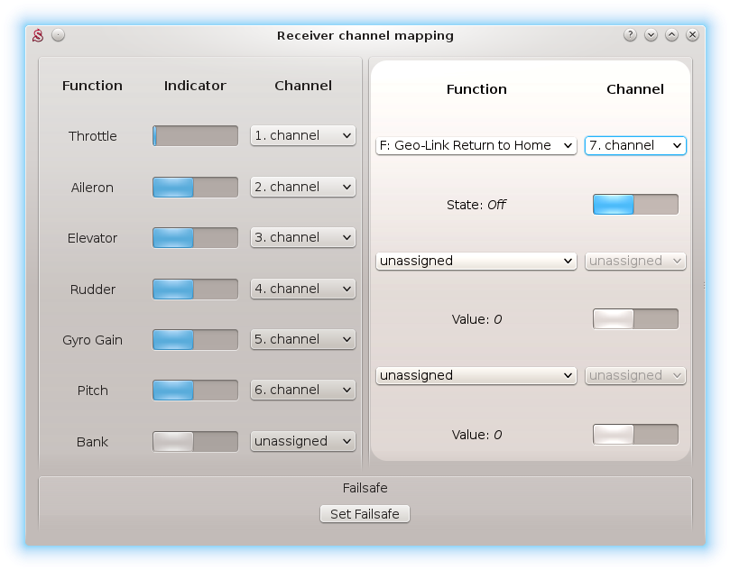Open Geo-Link Return to Home function dropdown

(476, 145)
